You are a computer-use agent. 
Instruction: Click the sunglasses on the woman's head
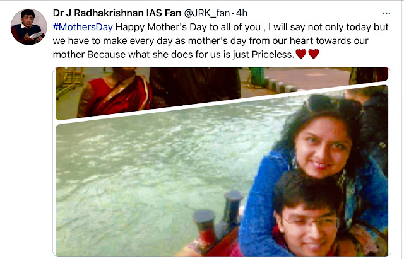coord(335,104)
